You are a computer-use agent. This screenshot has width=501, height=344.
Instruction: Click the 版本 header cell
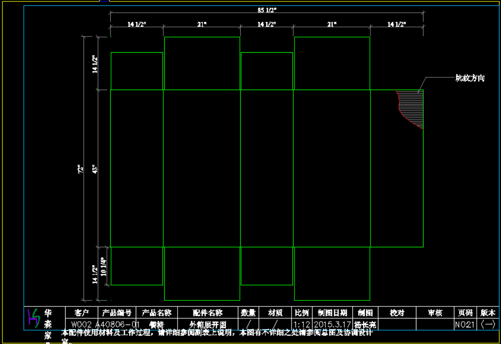[488, 313]
